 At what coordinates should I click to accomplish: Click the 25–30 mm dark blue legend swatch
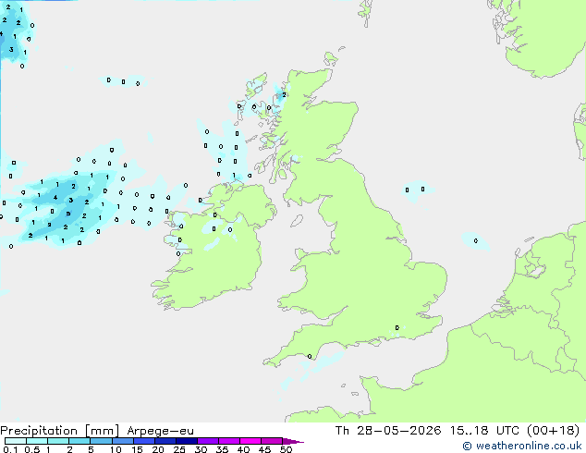click(x=186, y=441)
